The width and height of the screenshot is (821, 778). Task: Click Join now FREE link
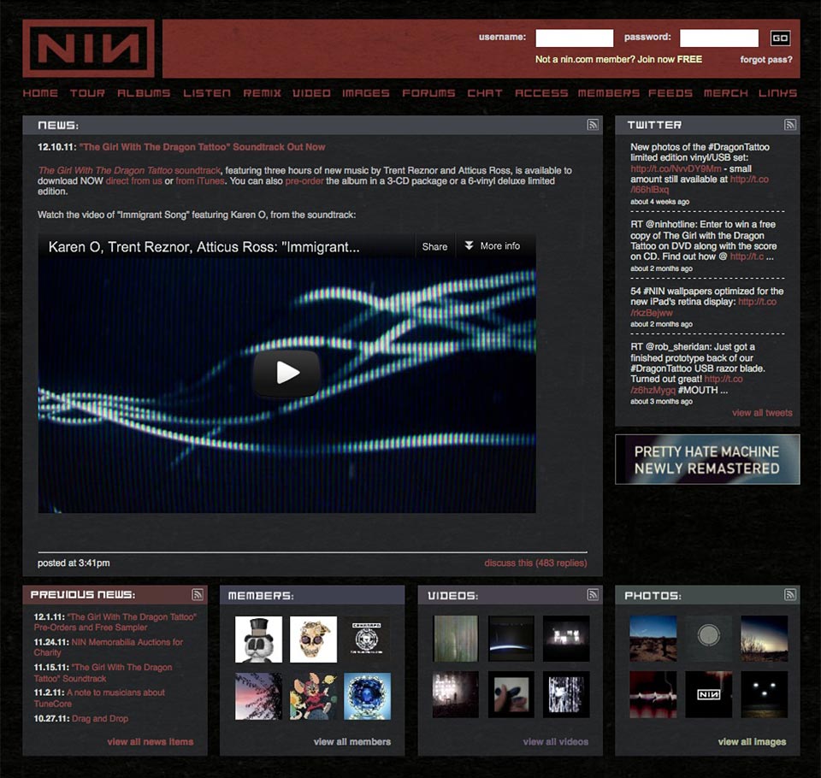pos(669,59)
